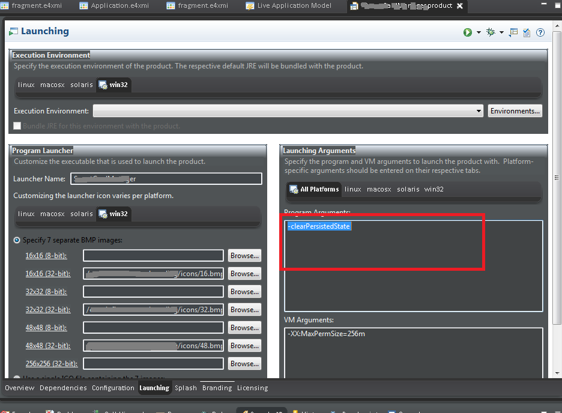Toggle Bundle JRE for this environment checkbox
Image resolution: width=562 pixels, height=413 pixels.
click(x=17, y=125)
